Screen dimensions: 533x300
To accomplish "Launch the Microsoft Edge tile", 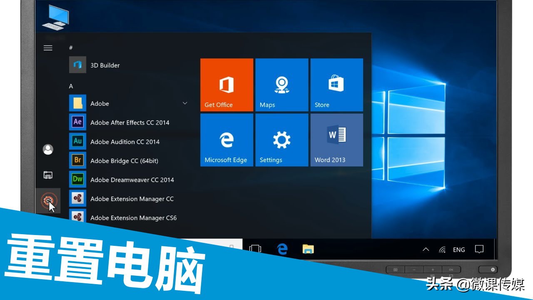I will click(227, 140).
